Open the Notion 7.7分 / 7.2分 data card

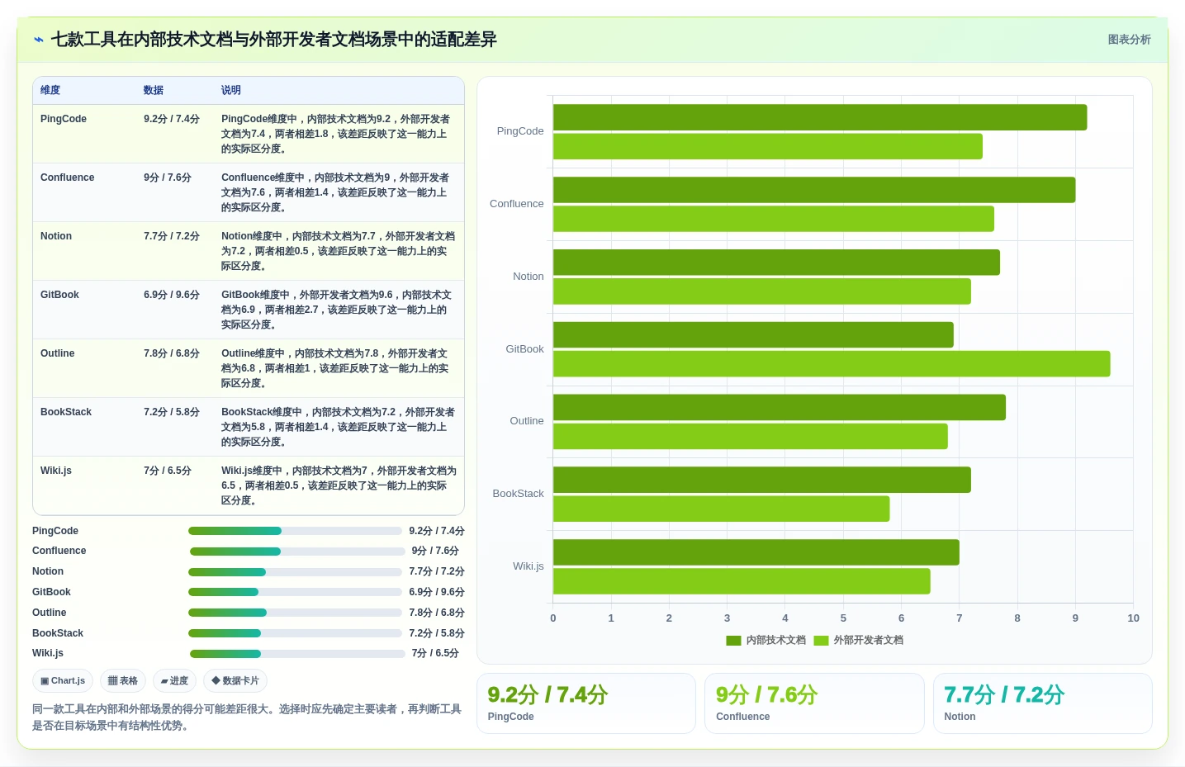[x=1043, y=703]
